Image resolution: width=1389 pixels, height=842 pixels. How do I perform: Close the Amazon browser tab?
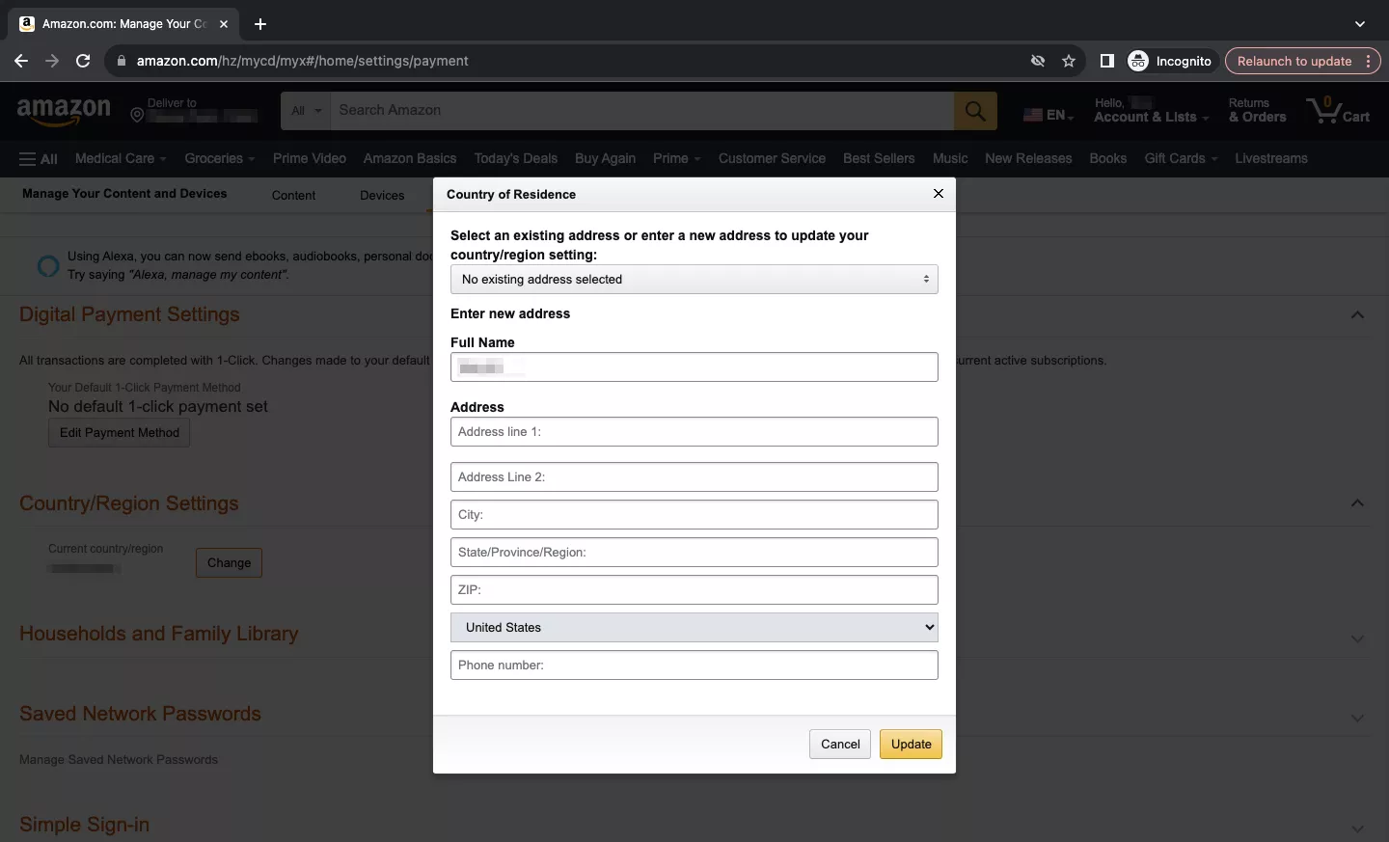(224, 24)
